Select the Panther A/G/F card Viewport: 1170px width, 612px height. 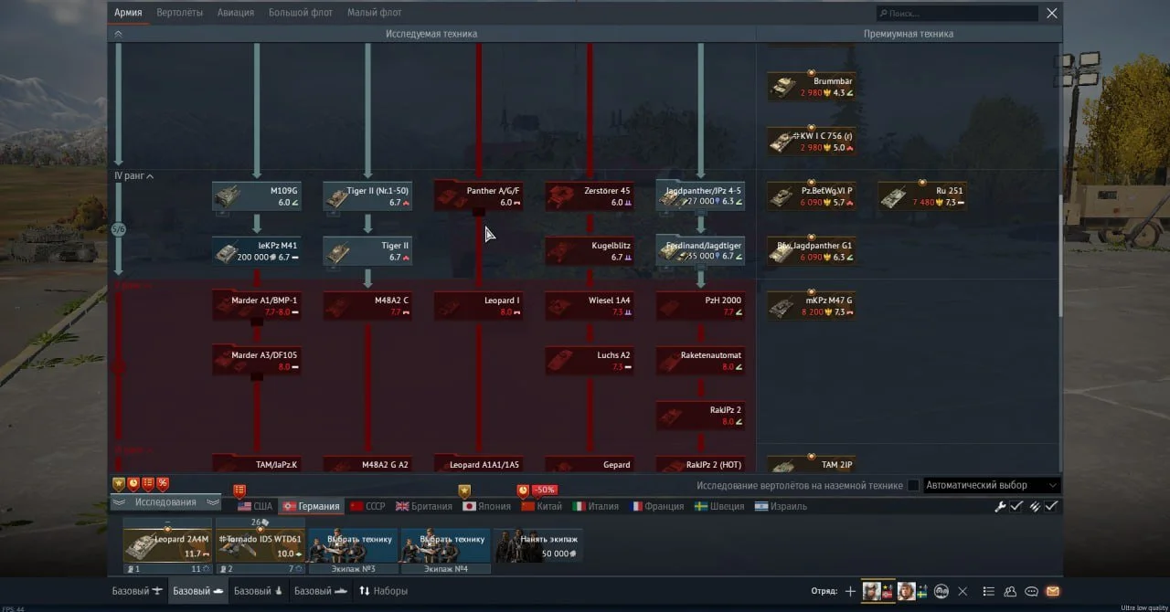(479, 195)
